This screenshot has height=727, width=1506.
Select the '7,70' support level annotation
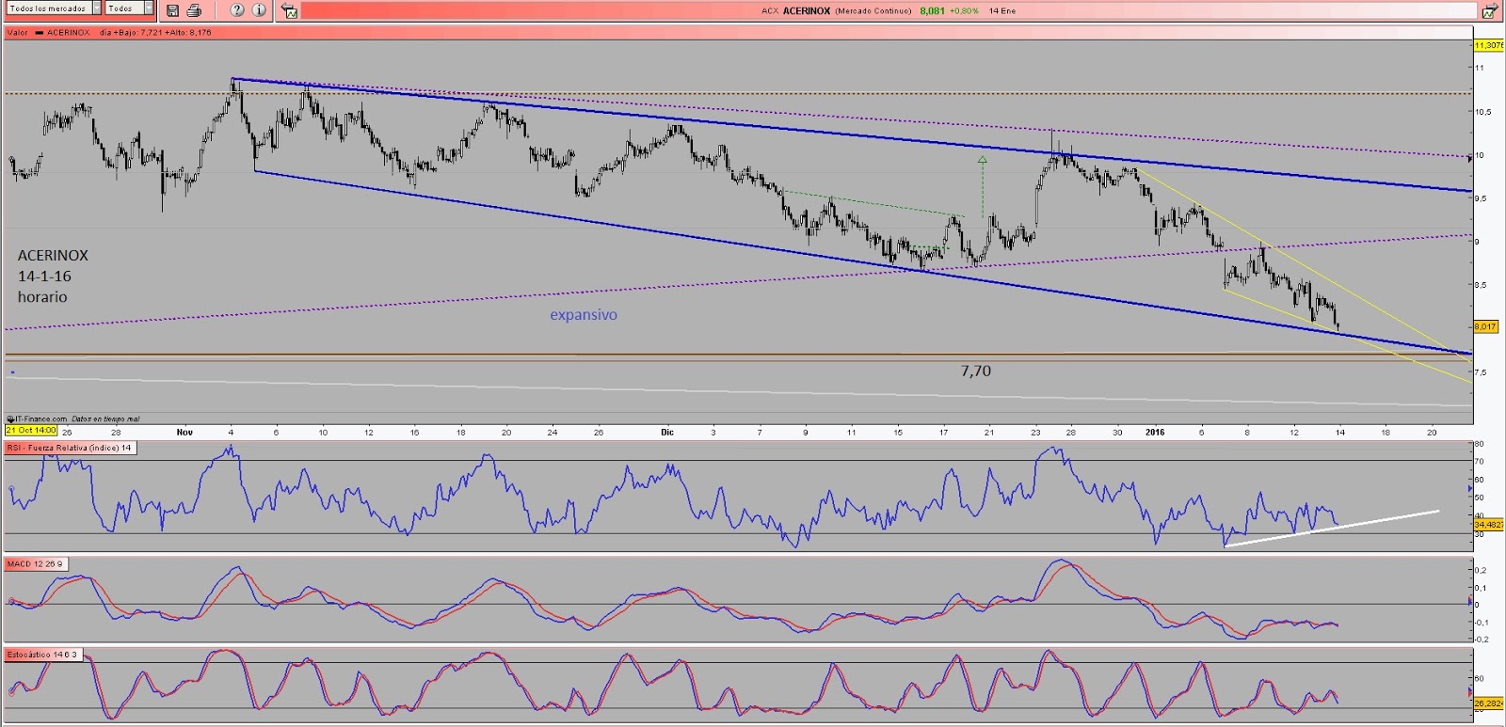point(976,371)
